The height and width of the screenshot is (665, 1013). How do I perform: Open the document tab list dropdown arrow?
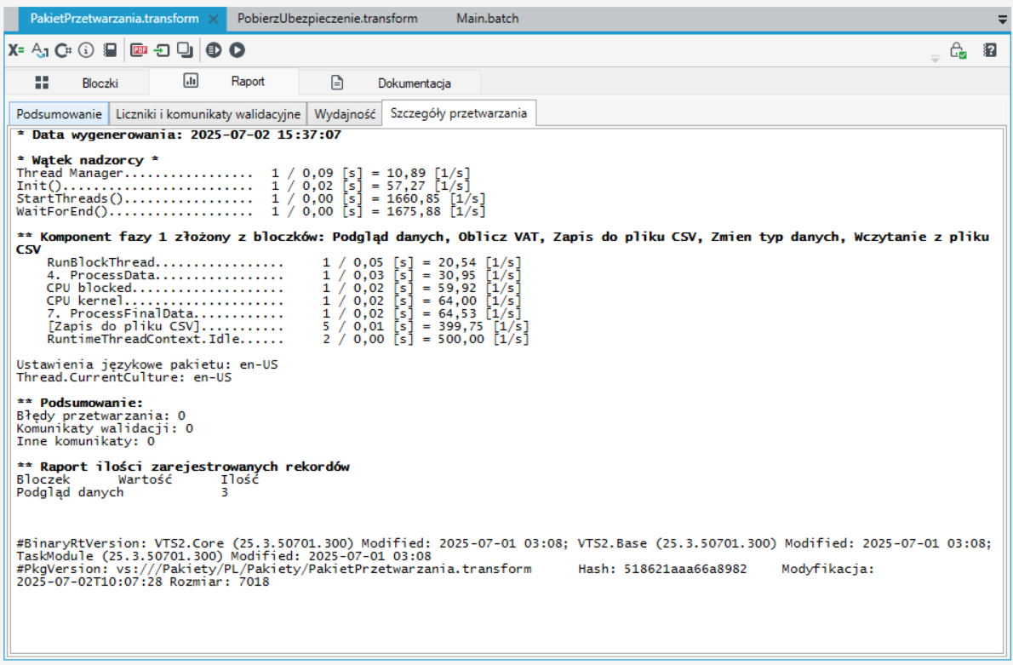[1003, 20]
